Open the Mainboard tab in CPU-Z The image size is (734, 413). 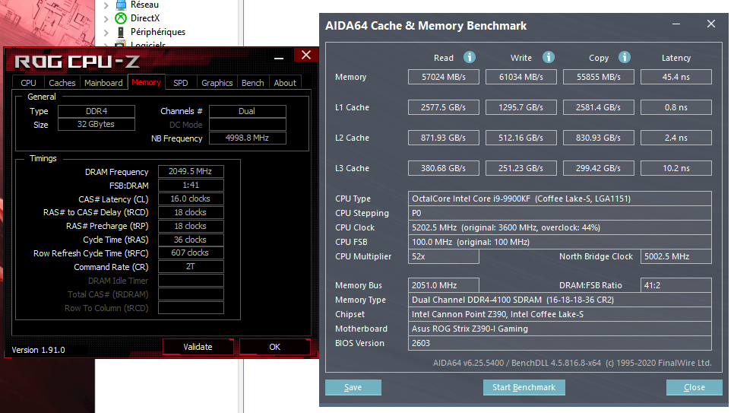coord(103,82)
